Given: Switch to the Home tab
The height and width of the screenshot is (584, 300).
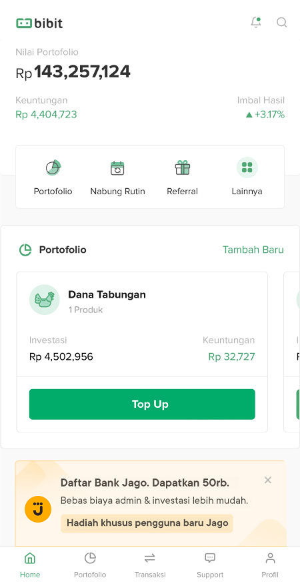Looking at the screenshot, I should point(30,565).
